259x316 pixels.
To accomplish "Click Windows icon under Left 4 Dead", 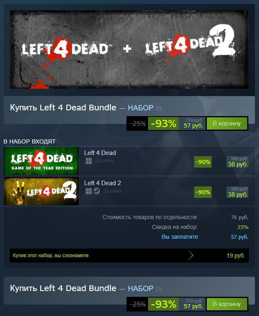I will pyautogui.click(x=89, y=161).
